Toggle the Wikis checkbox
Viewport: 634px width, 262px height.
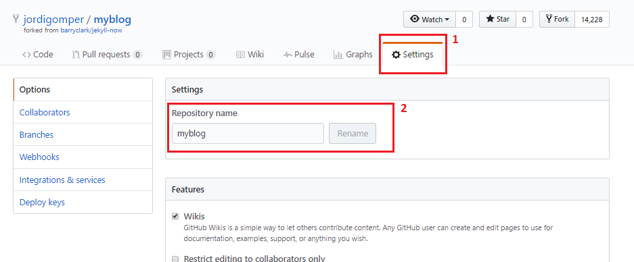click(175, 216)
